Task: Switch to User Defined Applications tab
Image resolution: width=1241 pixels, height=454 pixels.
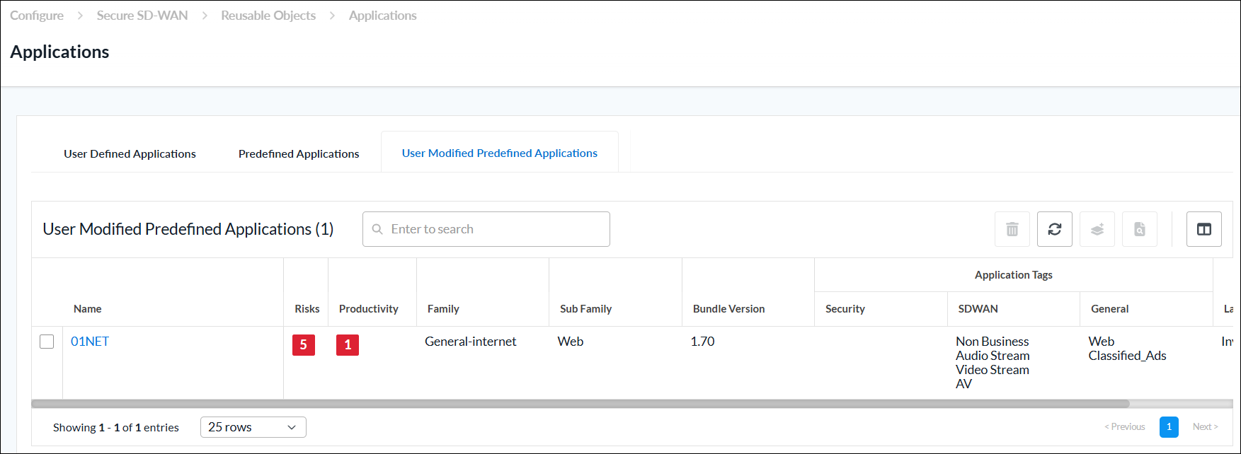Action: pyautogui.click(x=130, y=153)
